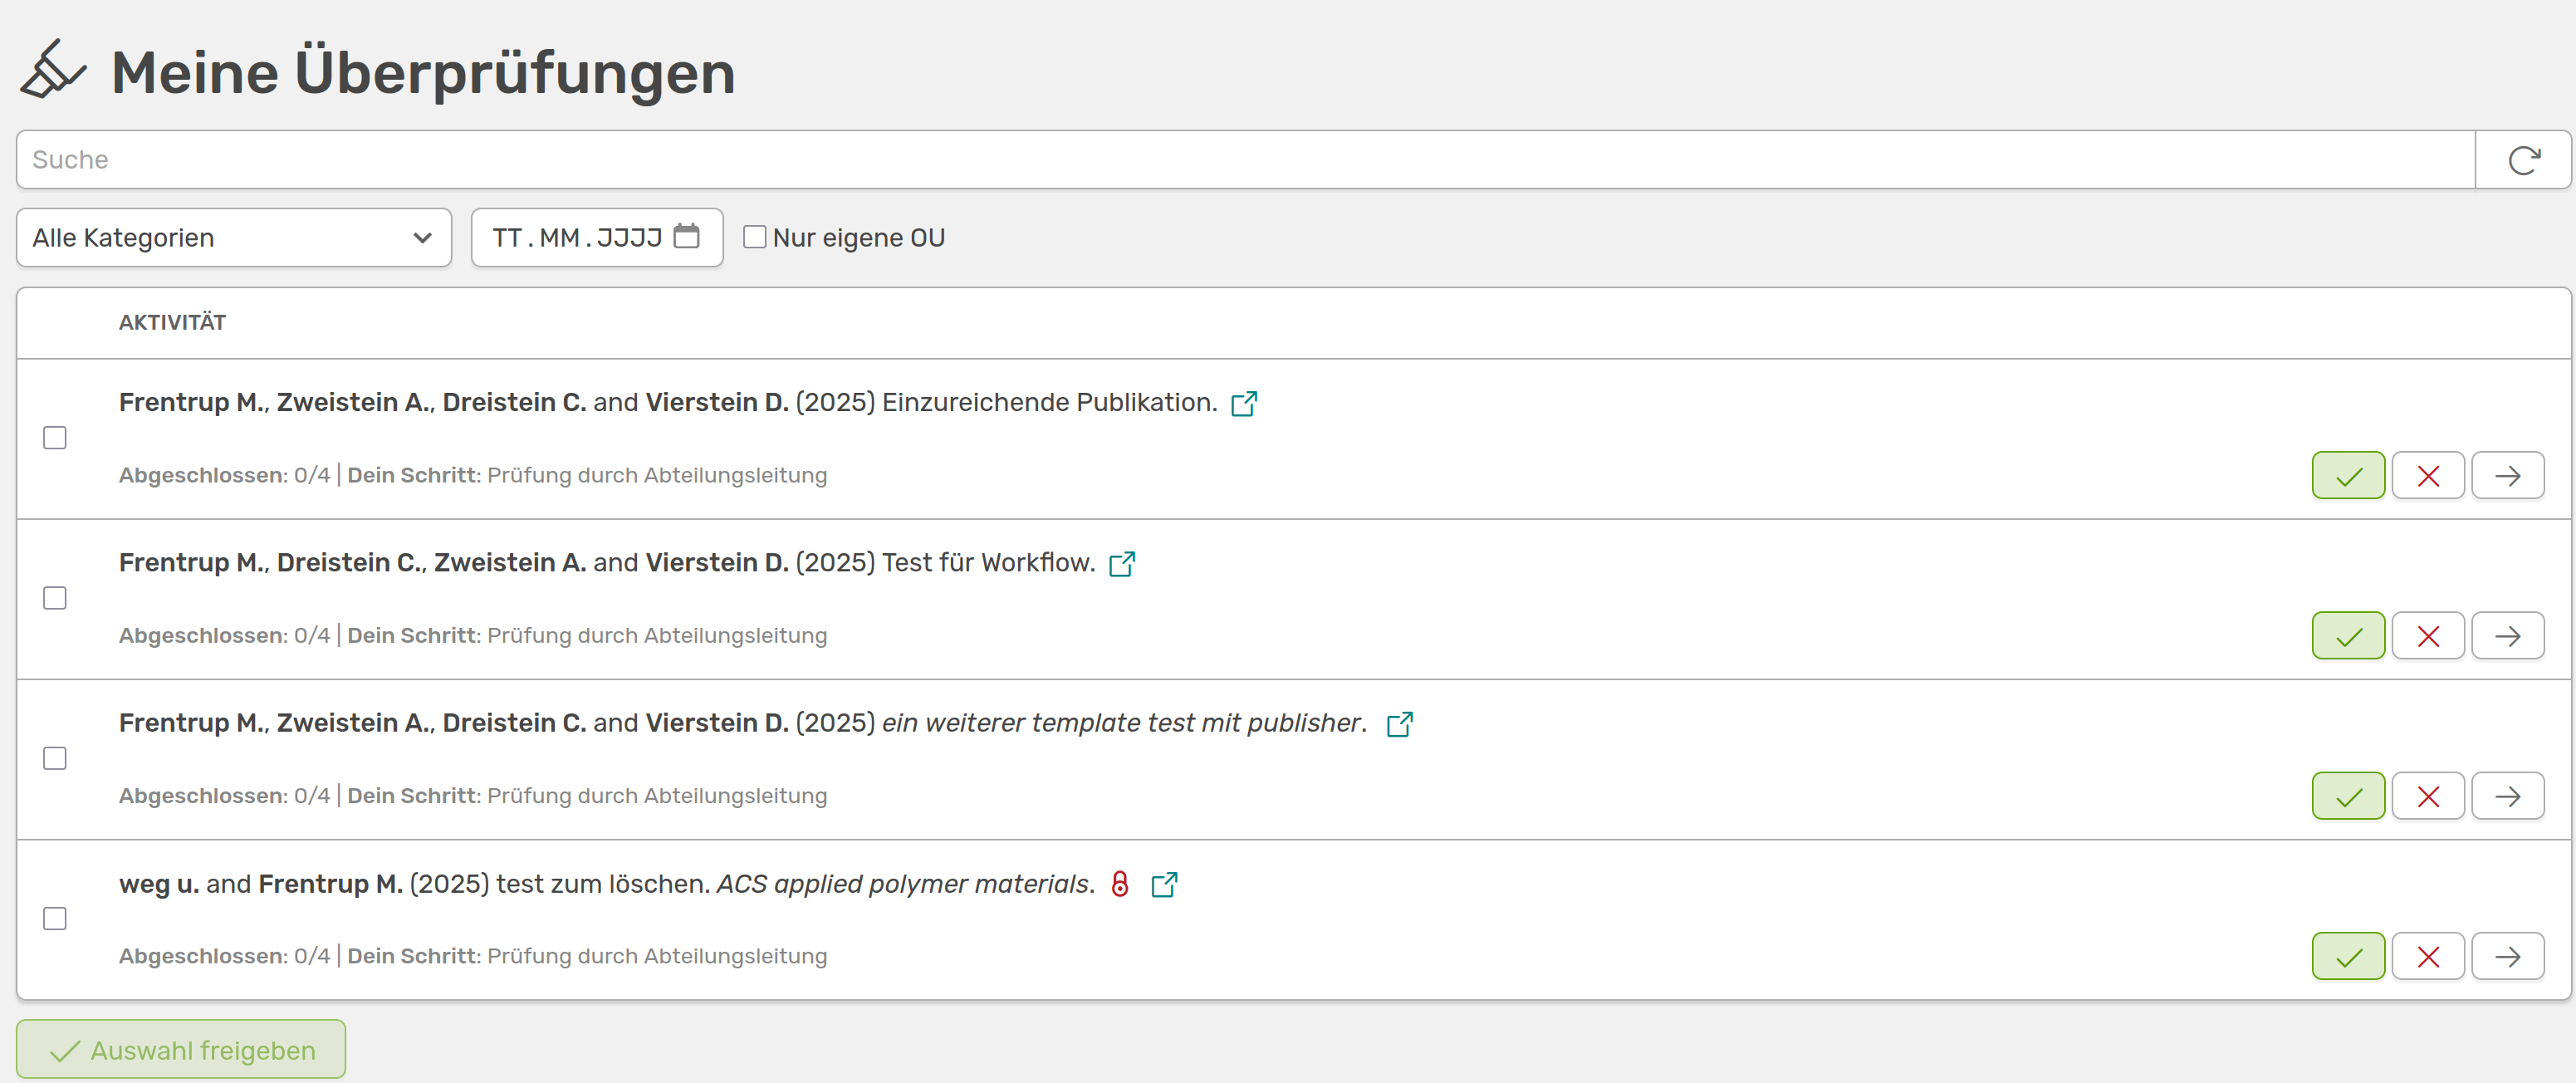The width and height of the screenshot is (2576, 1083).
Task: Check the 'test zum löschen' row checkbox
Action: point(55,918)
